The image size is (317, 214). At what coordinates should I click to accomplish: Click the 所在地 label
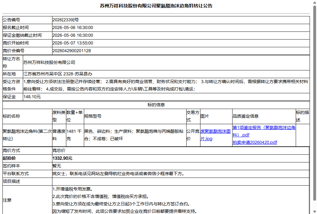[x=9, y=74]
